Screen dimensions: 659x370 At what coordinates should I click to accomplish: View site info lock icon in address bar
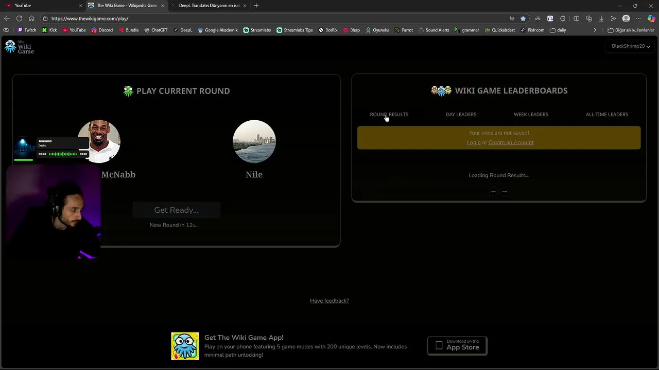[45, 18]
